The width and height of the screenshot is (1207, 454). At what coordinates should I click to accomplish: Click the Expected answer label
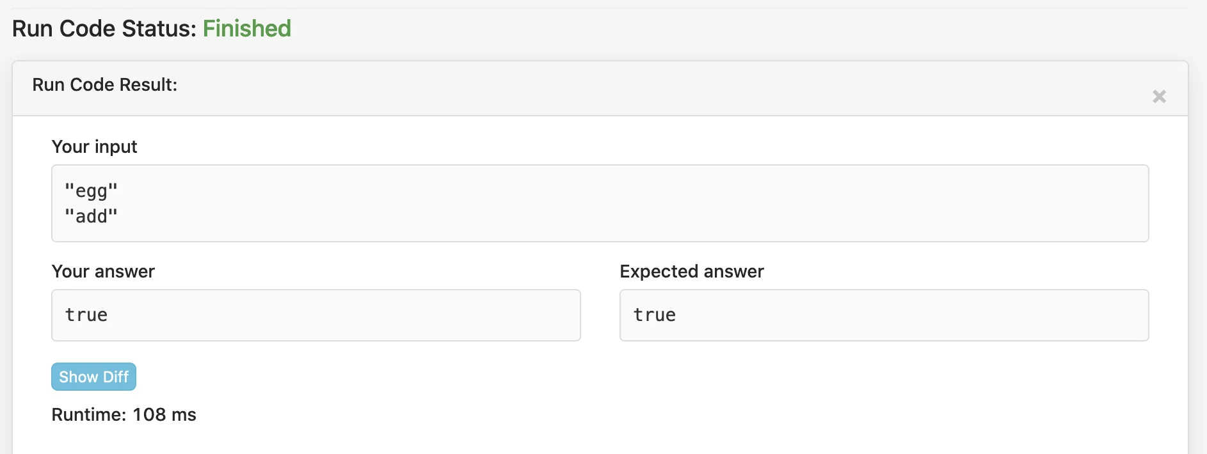(692, 271)
